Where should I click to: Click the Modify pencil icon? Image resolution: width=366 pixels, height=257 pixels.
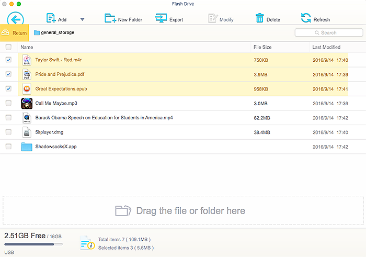(213, 18)
